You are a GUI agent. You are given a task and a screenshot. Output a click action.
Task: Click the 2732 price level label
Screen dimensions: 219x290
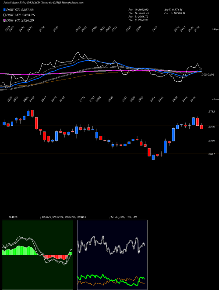click(x=212, y=112)
